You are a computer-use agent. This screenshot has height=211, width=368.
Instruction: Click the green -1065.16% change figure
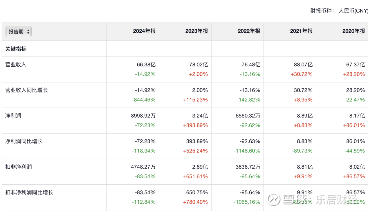point(247,202)
